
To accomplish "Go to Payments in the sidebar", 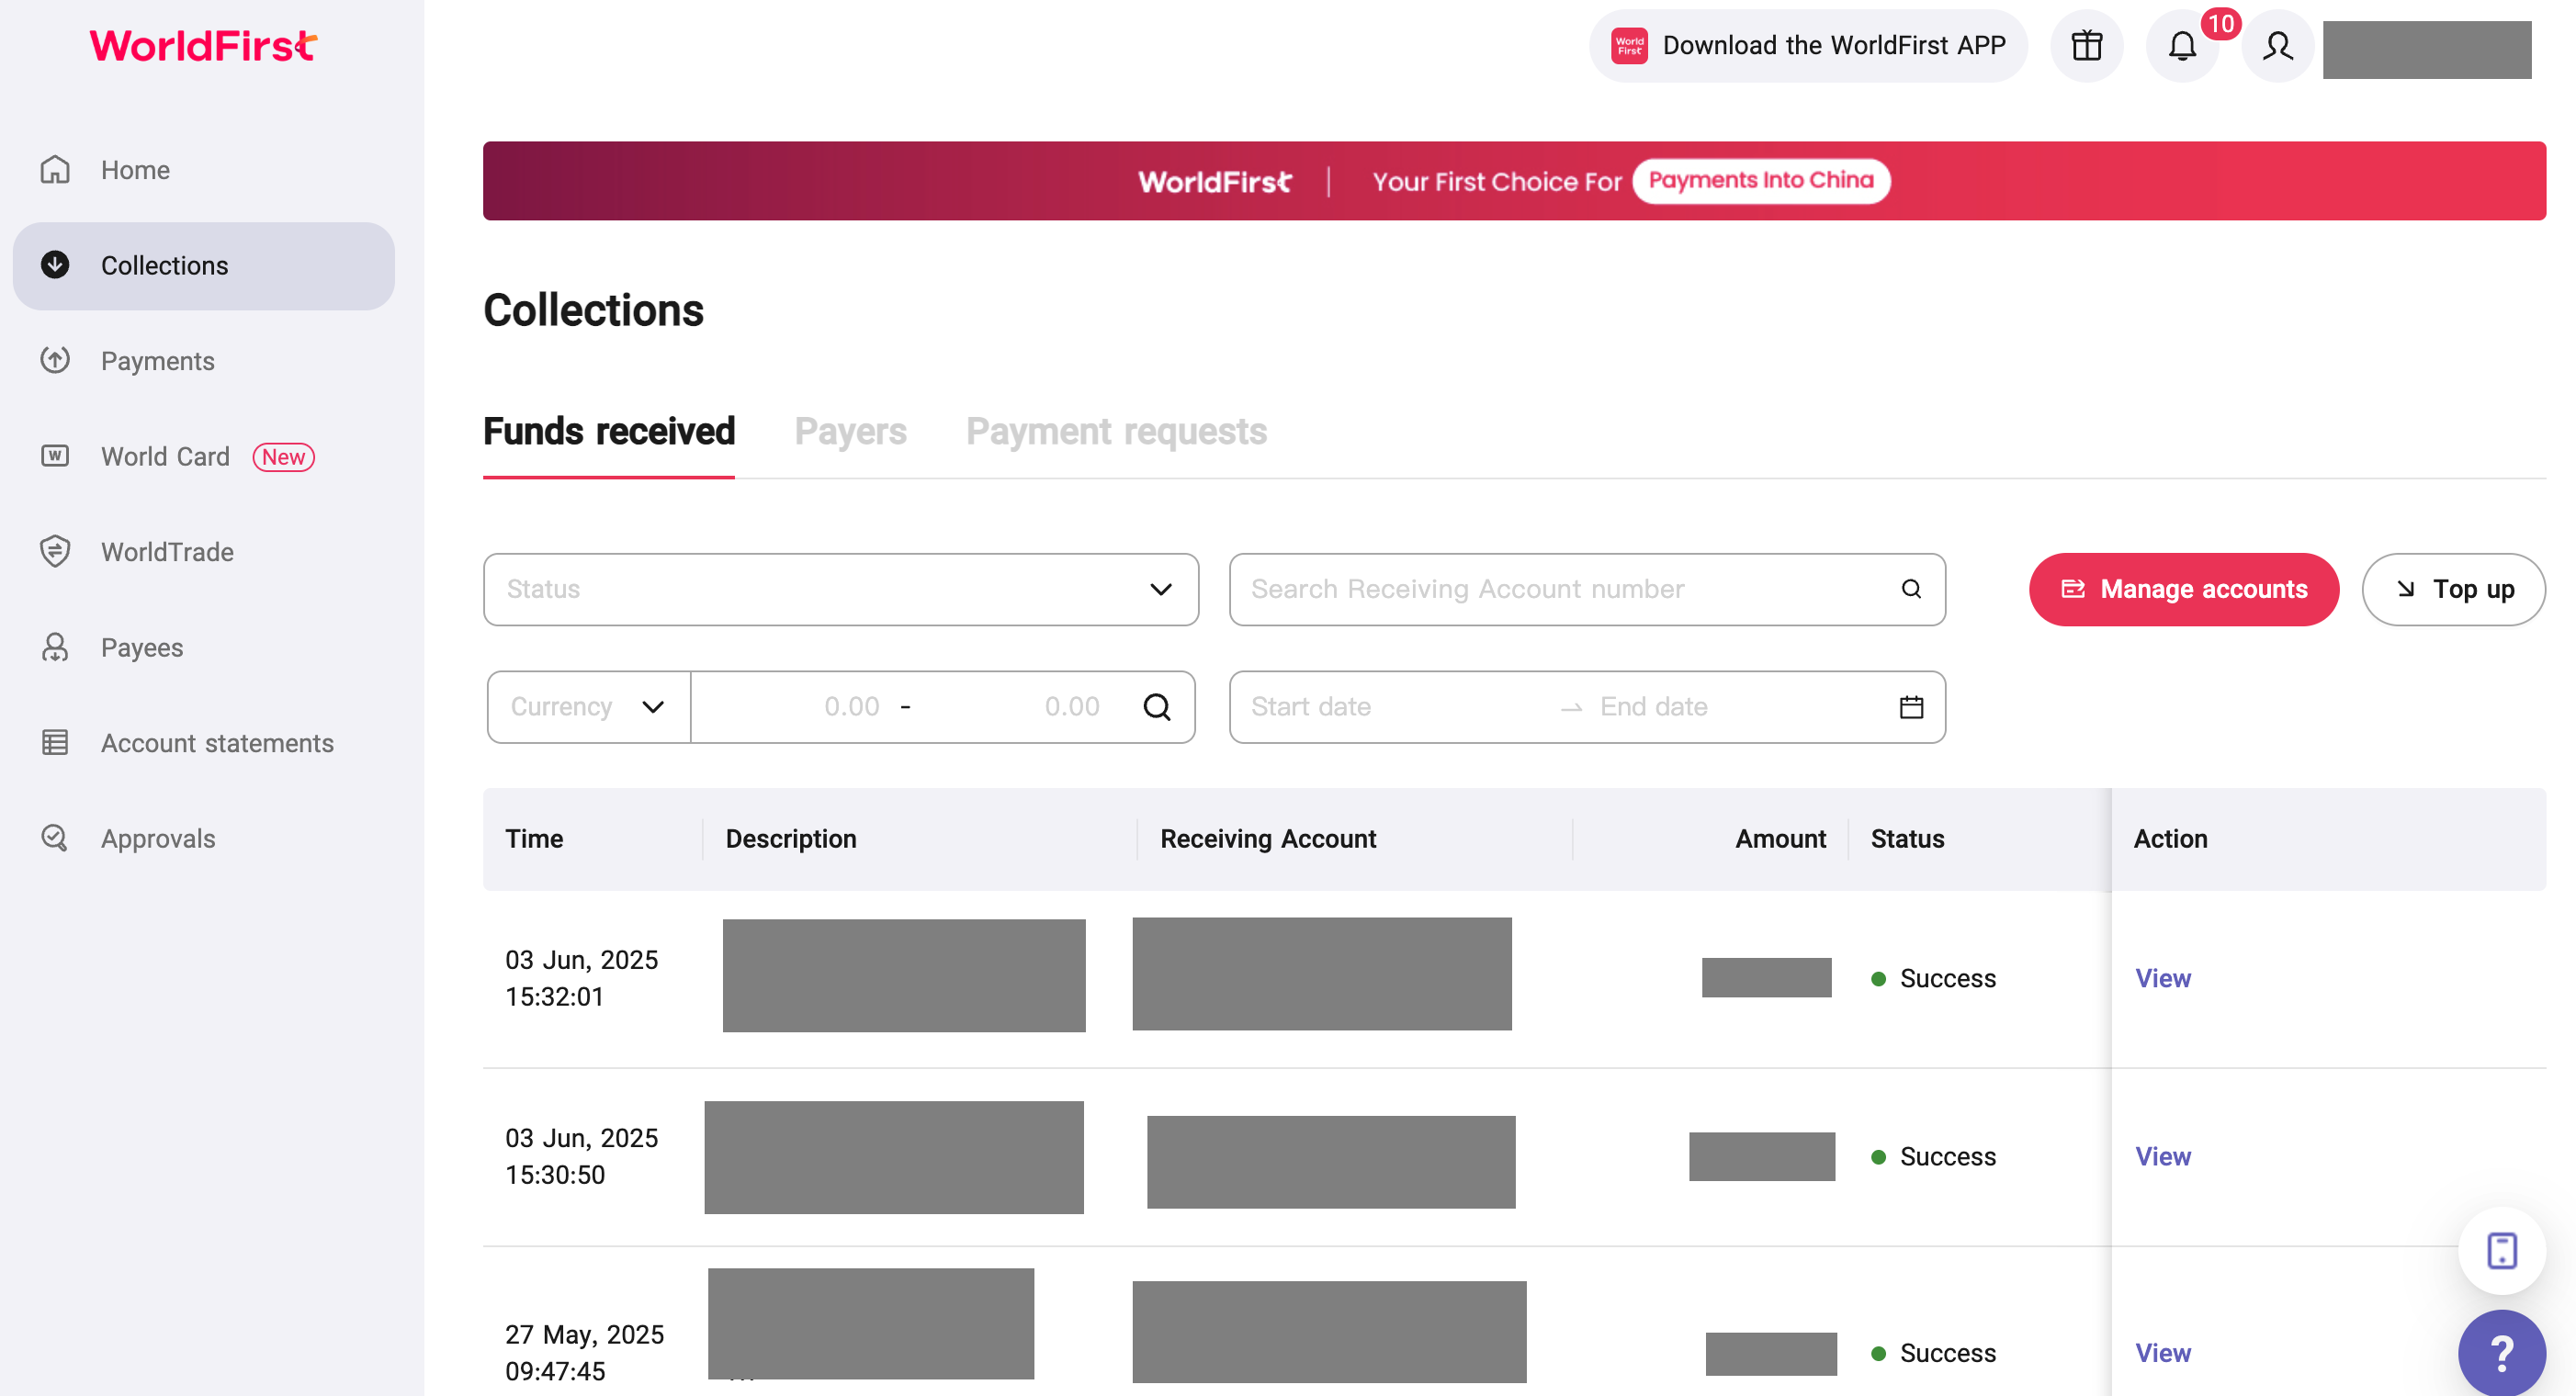I will 203,361.
